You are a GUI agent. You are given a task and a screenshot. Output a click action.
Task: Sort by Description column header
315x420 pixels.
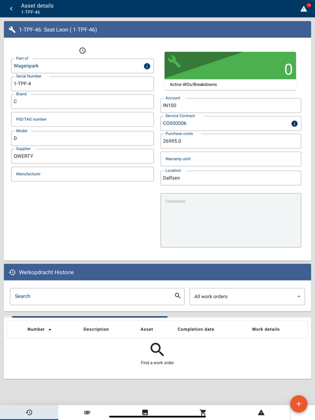point(96,329)
